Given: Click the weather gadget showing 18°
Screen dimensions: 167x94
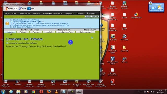Looking at the screenshot, I should pos(156,8).
